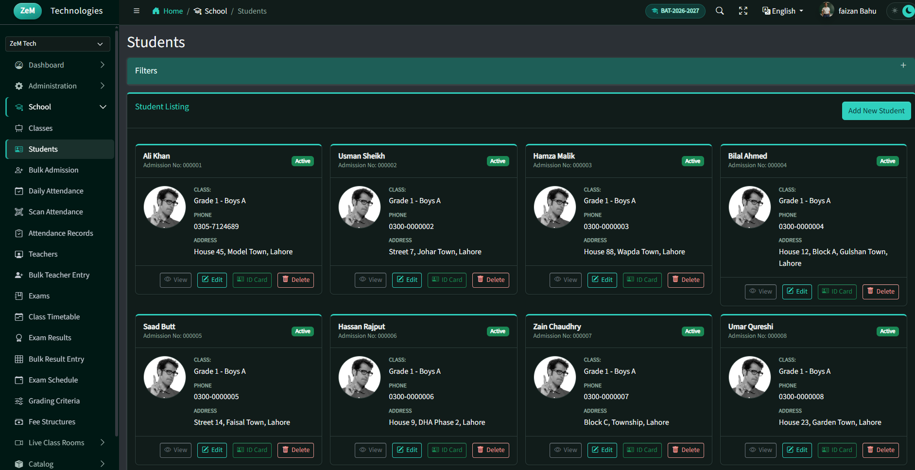Click pencil icon on Hassan Rajput's Edit

[400, 450]
